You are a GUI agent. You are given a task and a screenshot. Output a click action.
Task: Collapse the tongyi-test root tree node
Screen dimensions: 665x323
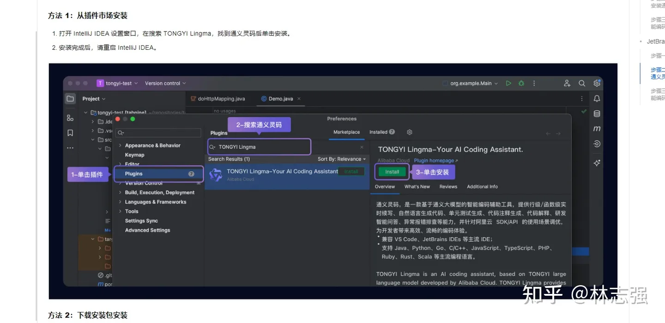[85, 113]
